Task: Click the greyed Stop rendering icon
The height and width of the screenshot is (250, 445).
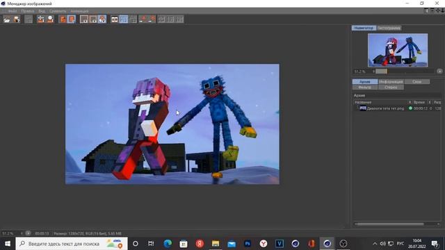Action: coord(29,19)
